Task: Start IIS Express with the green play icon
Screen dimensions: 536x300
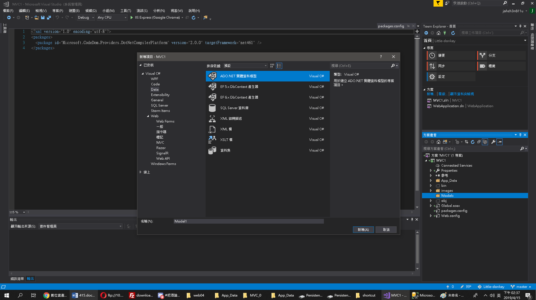Action: click(132, 17)
